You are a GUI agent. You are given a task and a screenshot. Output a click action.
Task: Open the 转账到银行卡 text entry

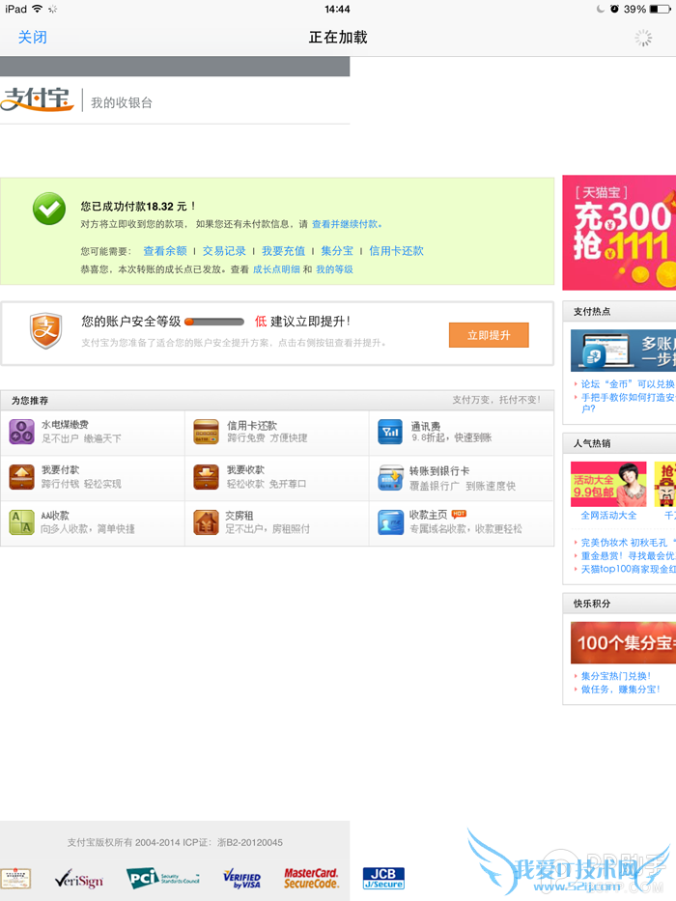(439, 470)
